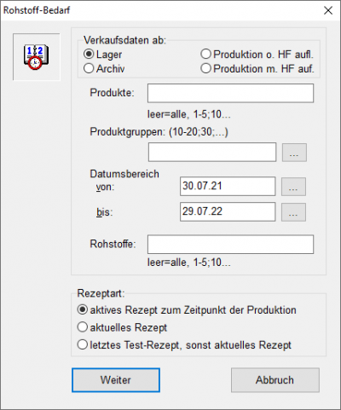Focus the Produkte input field
The image size is (341, 410).
230,93
